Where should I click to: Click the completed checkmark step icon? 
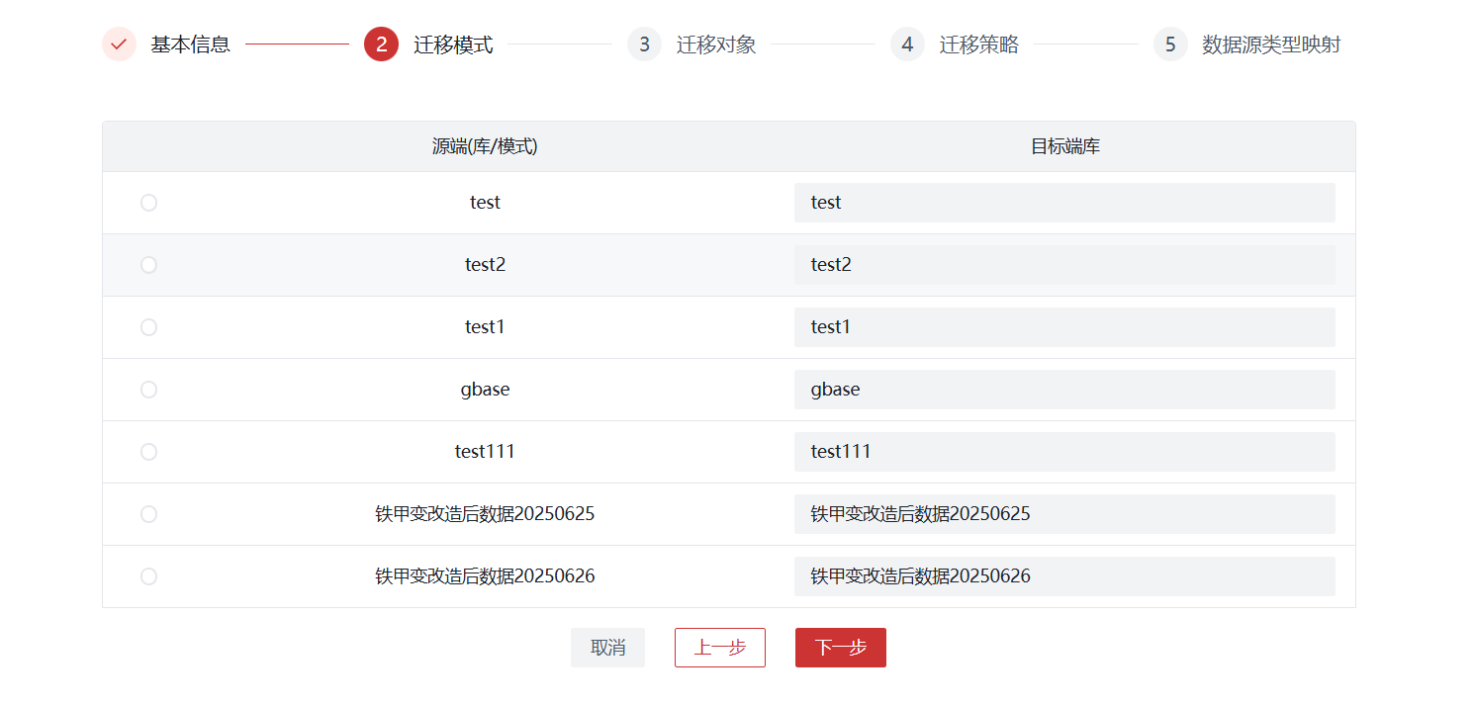click(x=119, y=44)
